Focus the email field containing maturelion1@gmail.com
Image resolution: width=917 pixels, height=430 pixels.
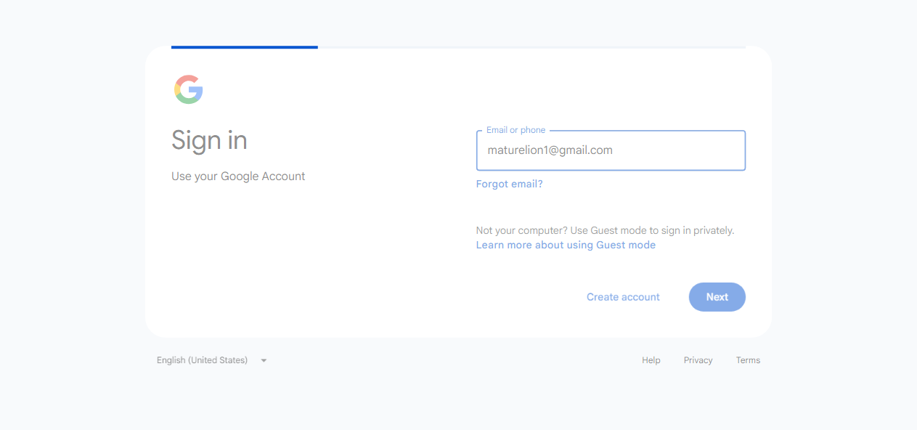(611, 150)
